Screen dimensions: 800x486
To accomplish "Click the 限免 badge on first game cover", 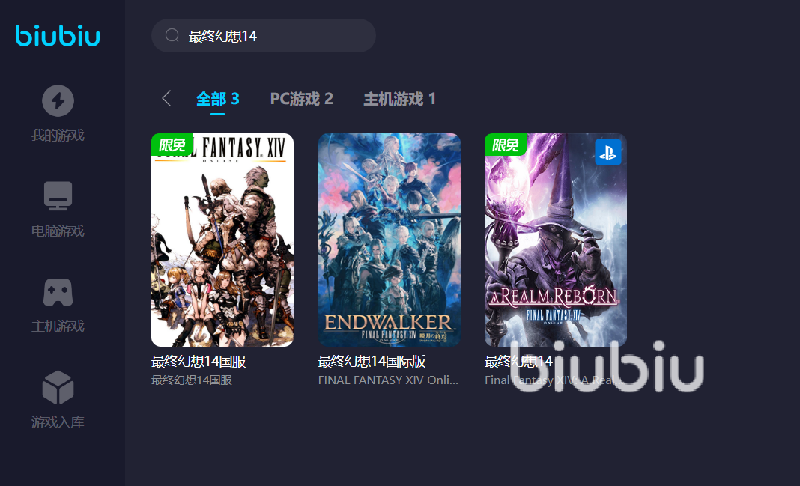I will pos(172,145).
